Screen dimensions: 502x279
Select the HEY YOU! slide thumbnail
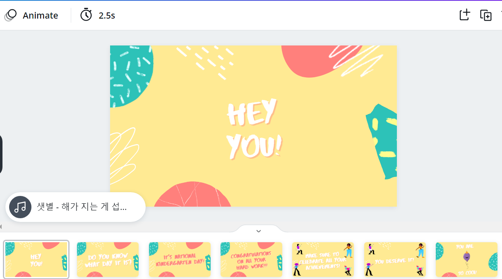(36, 260)
